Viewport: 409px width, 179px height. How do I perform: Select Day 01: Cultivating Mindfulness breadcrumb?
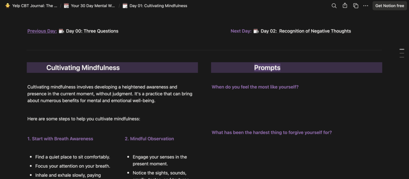coord(158,6)
